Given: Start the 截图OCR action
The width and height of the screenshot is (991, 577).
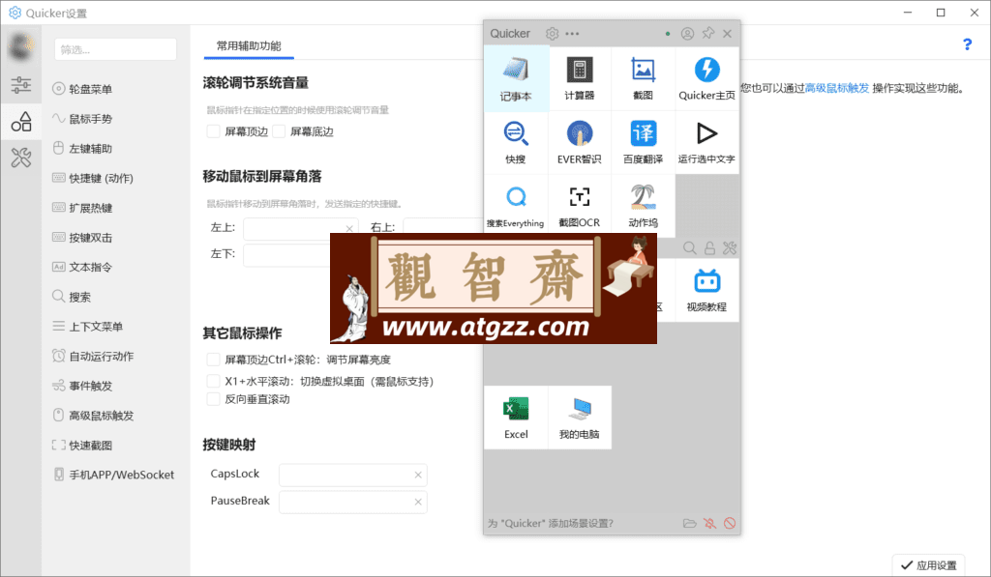Looking at the screenshot, I should point(580,206).
